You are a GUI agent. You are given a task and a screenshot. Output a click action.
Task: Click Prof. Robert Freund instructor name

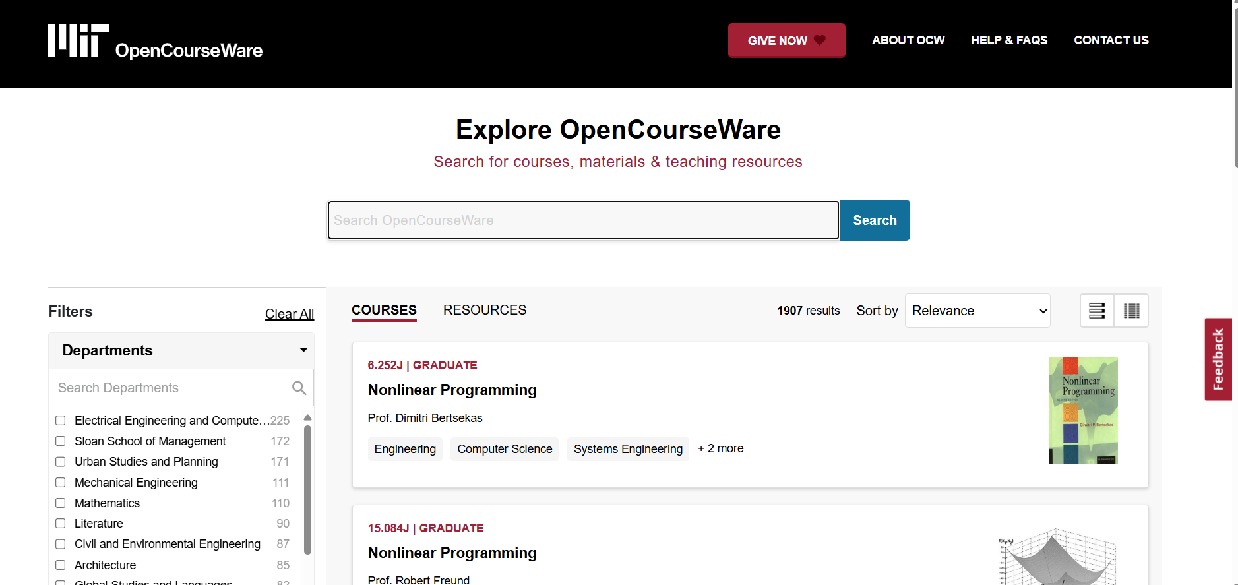(419, 580)
